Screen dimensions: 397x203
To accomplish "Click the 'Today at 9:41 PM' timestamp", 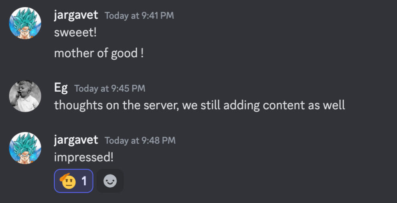I will (139, 16).
